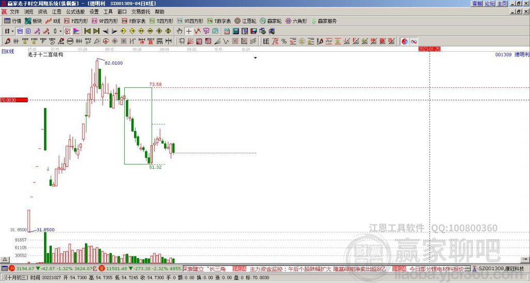This screenshot has height=283, width=530.
Task: Click the 51.32 low price label
Action: coord(155,167)
